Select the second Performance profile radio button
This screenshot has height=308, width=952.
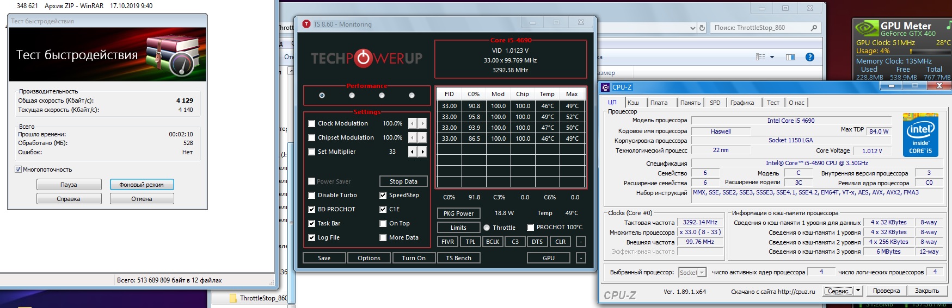point(352,96)
